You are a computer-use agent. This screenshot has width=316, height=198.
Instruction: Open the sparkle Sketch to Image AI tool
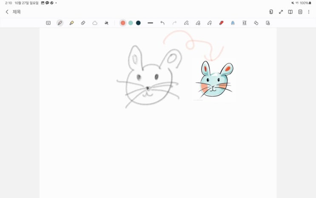(106, 23)
